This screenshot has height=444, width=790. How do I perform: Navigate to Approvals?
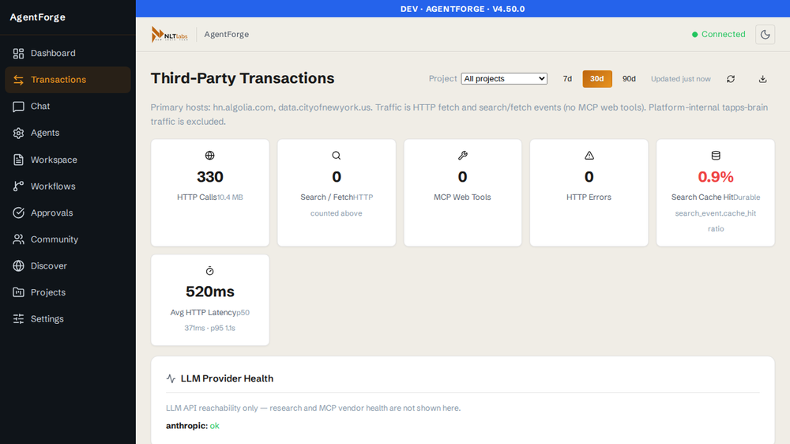68,213
